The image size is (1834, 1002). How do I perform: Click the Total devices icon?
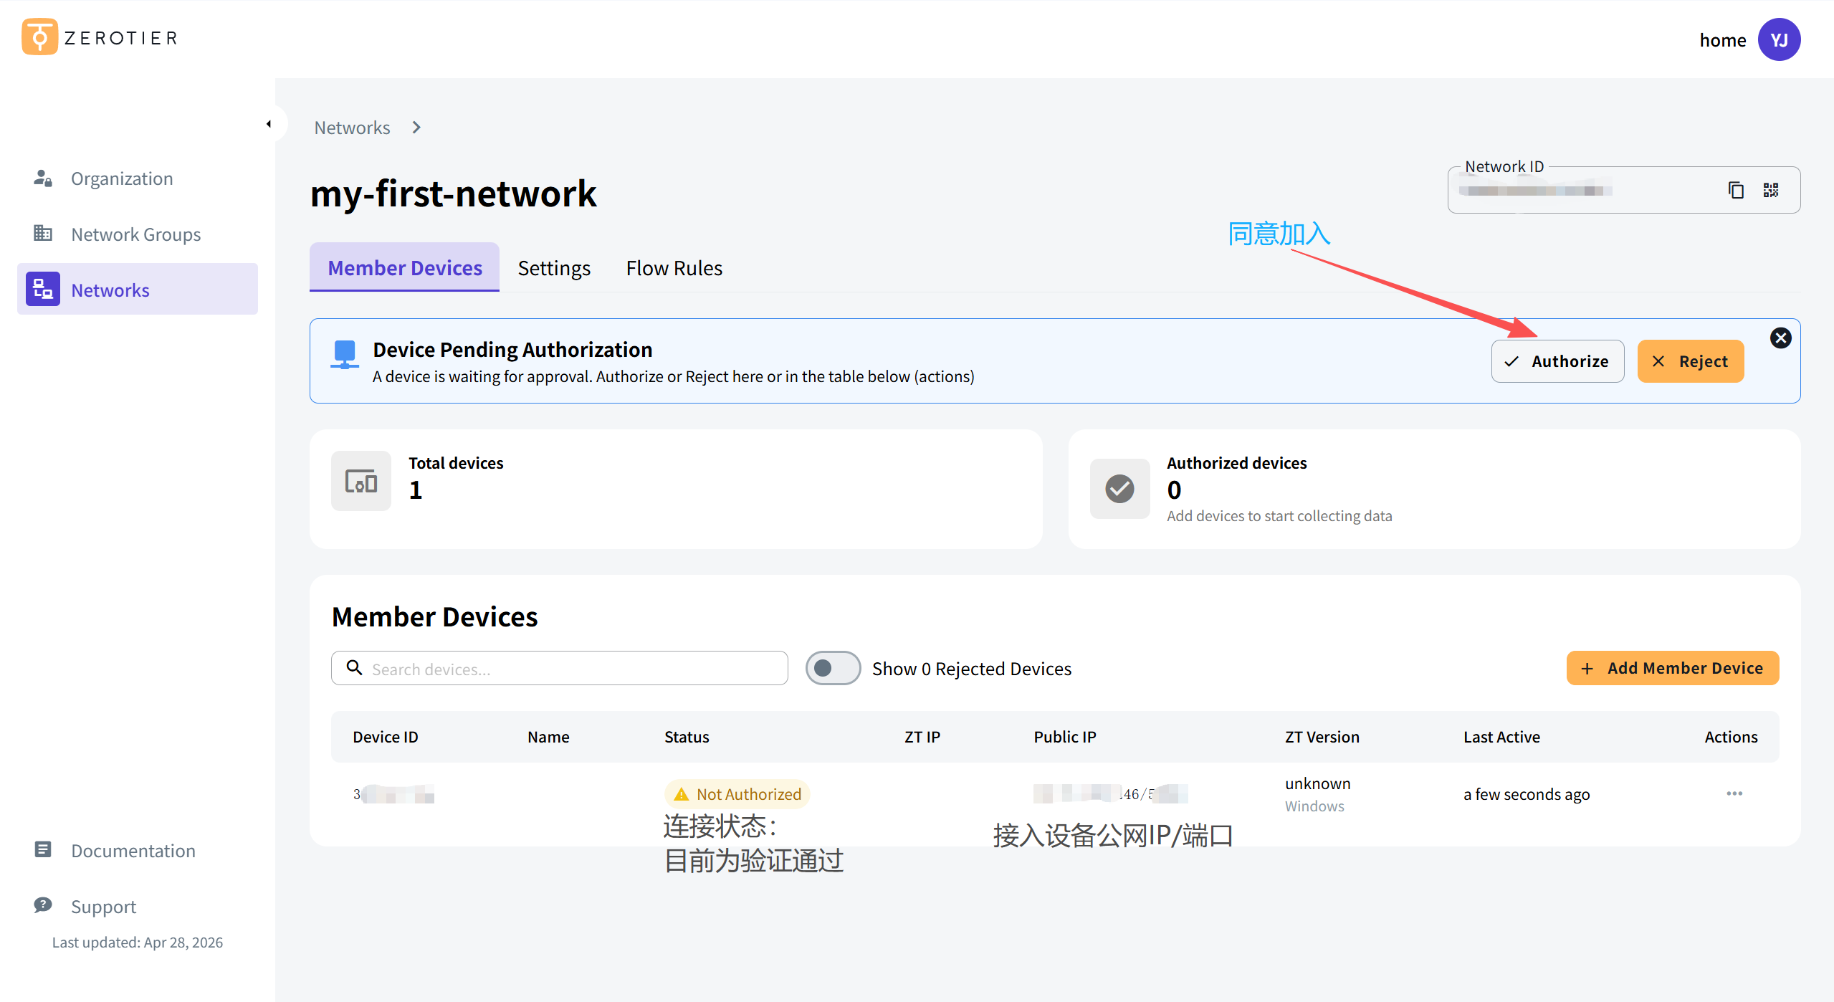click(361, 481)
